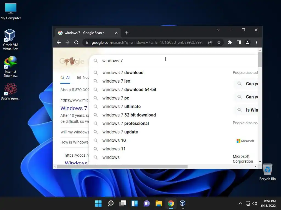Click the 'Microsoft Corporation' text
This screenshot has height=210, width=281.
point(243,159)
